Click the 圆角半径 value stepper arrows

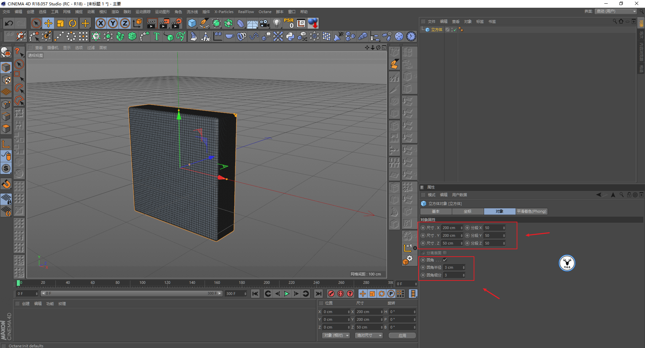464,267
